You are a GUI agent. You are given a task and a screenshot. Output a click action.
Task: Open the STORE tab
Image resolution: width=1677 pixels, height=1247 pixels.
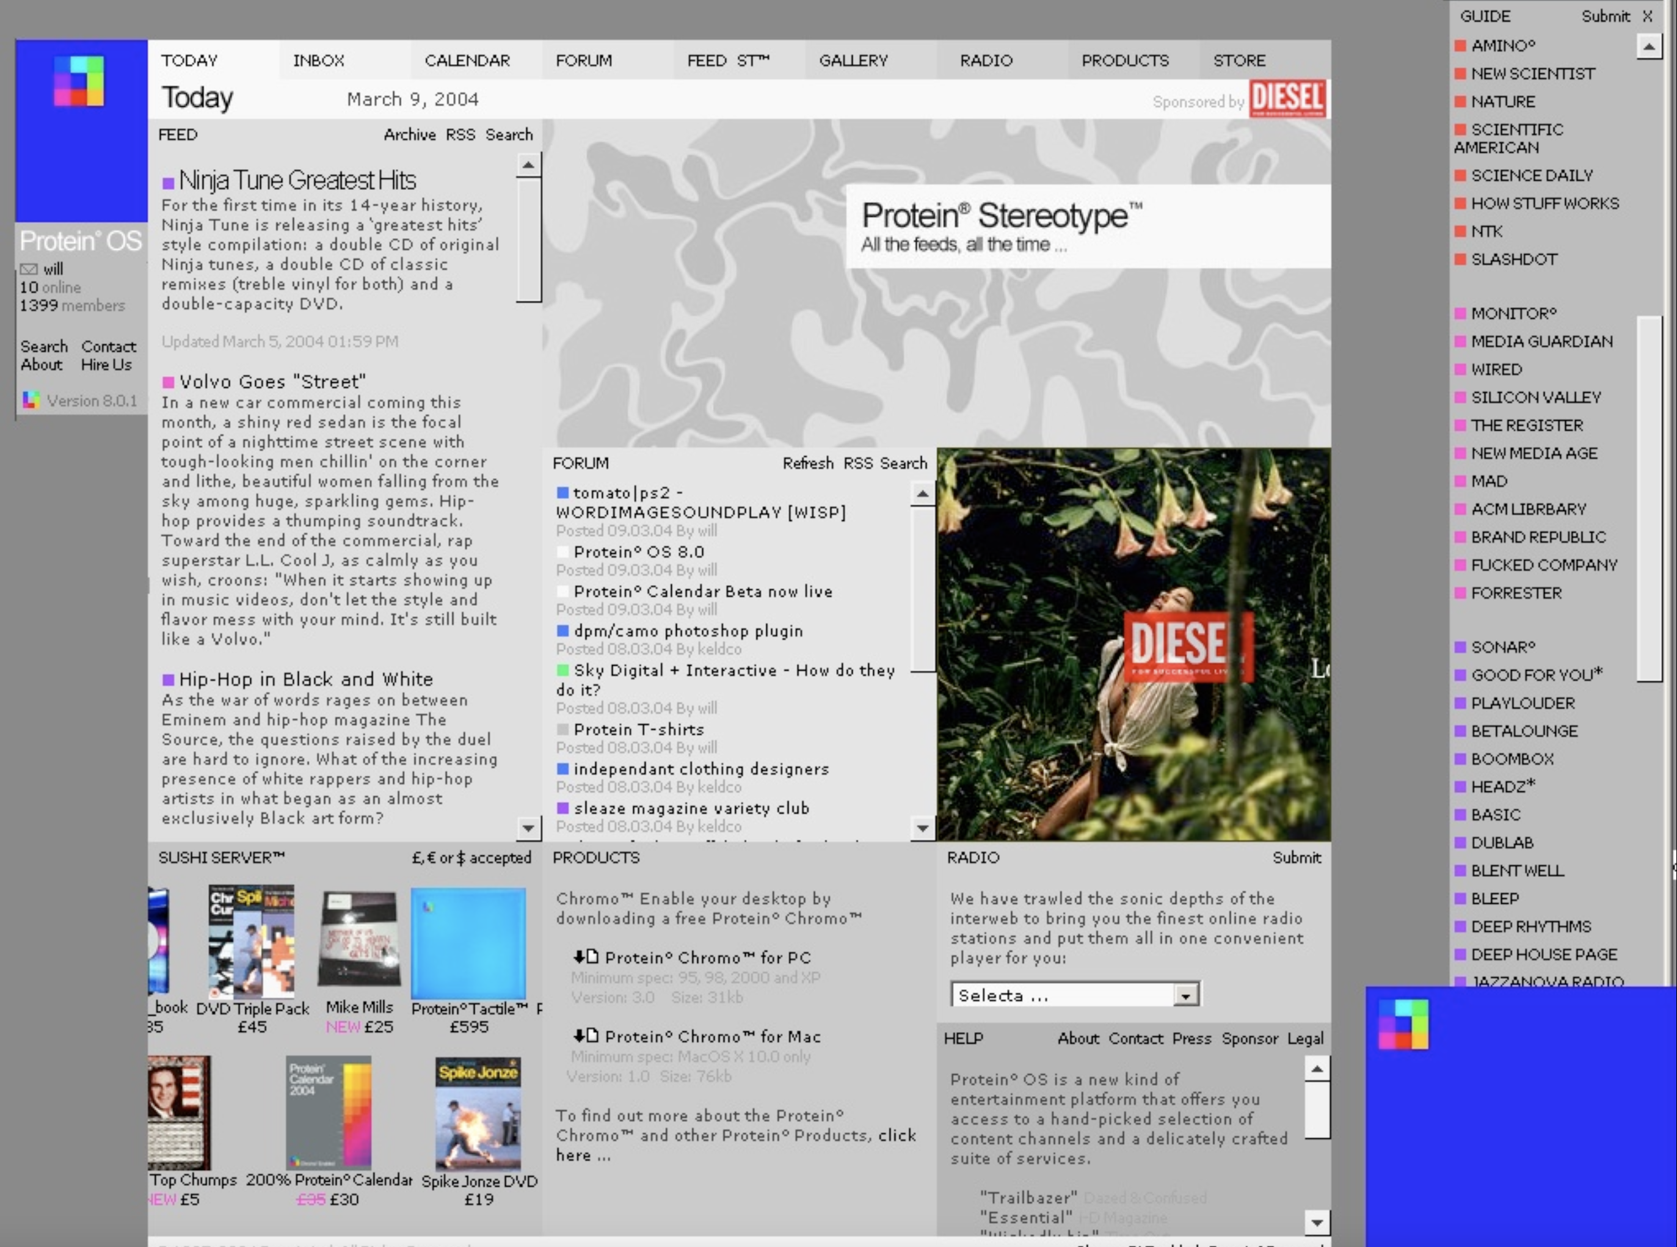click(x=1239, y=60)
